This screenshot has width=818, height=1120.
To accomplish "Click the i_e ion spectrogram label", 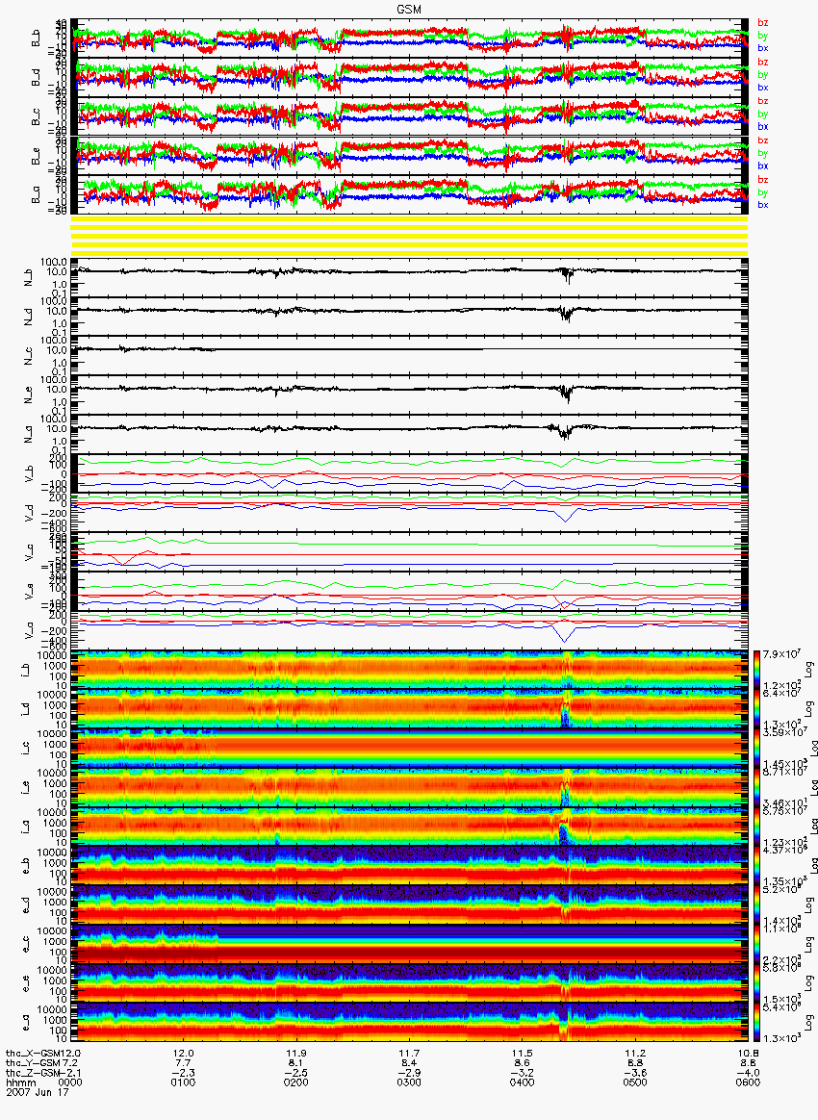I will [26, 787].
